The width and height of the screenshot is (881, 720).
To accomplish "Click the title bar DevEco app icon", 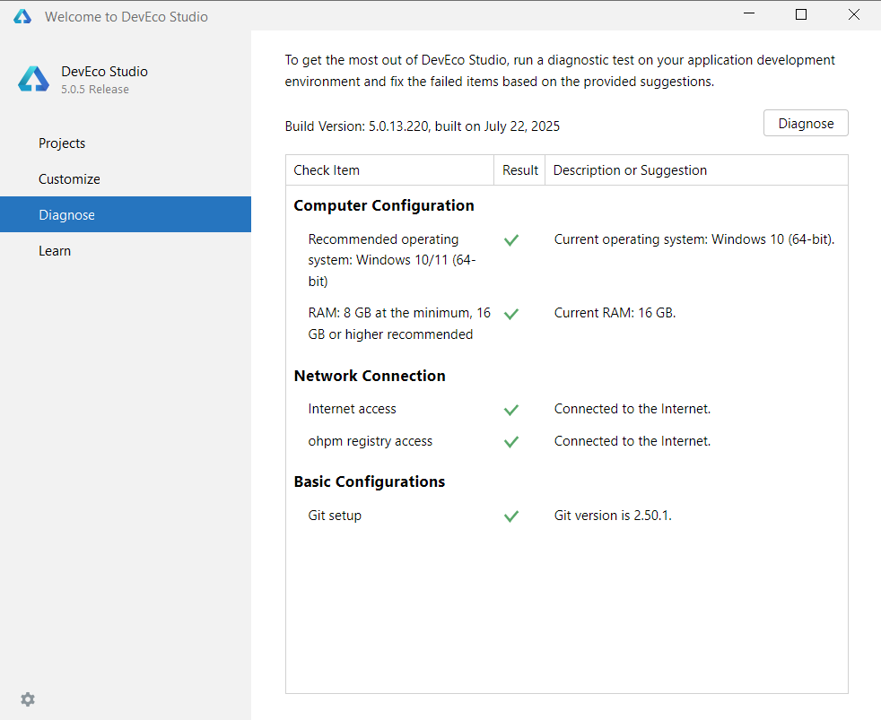I will pyautogui.click(x=22, y=16).
